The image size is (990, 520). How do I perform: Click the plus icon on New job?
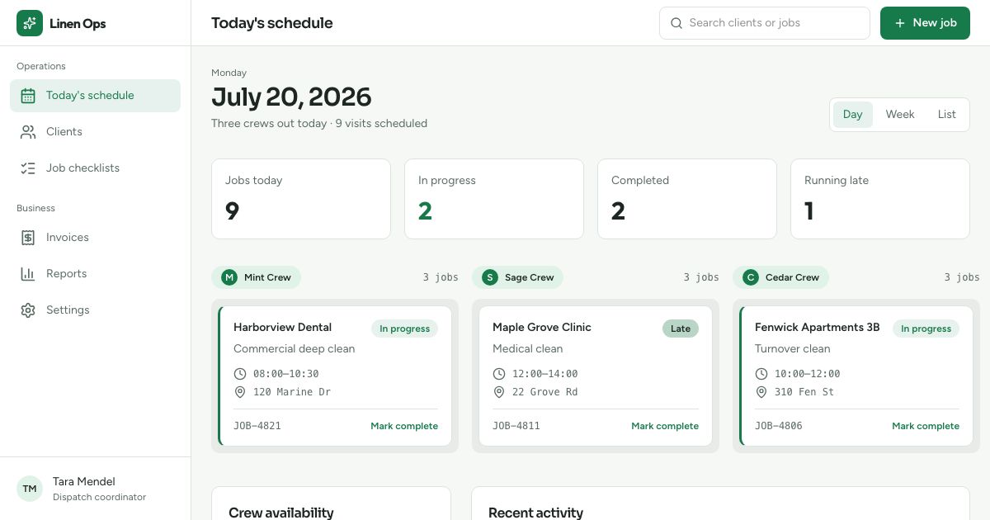(x=900, y=23)
